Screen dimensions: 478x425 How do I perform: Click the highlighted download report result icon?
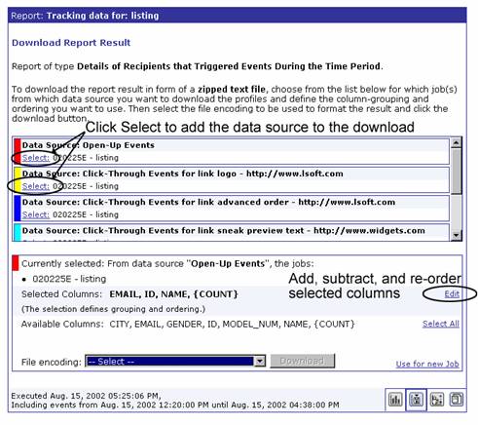pos(416,400)
